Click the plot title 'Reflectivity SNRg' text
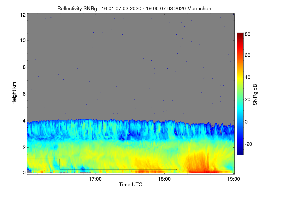308x205 pixels. pos(77,8)
